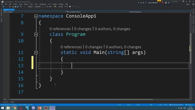Click the Visual Studio taskbar icon
Image resolution: width=195 pixels, height=110 pixels.
click(x=52, y=108)
